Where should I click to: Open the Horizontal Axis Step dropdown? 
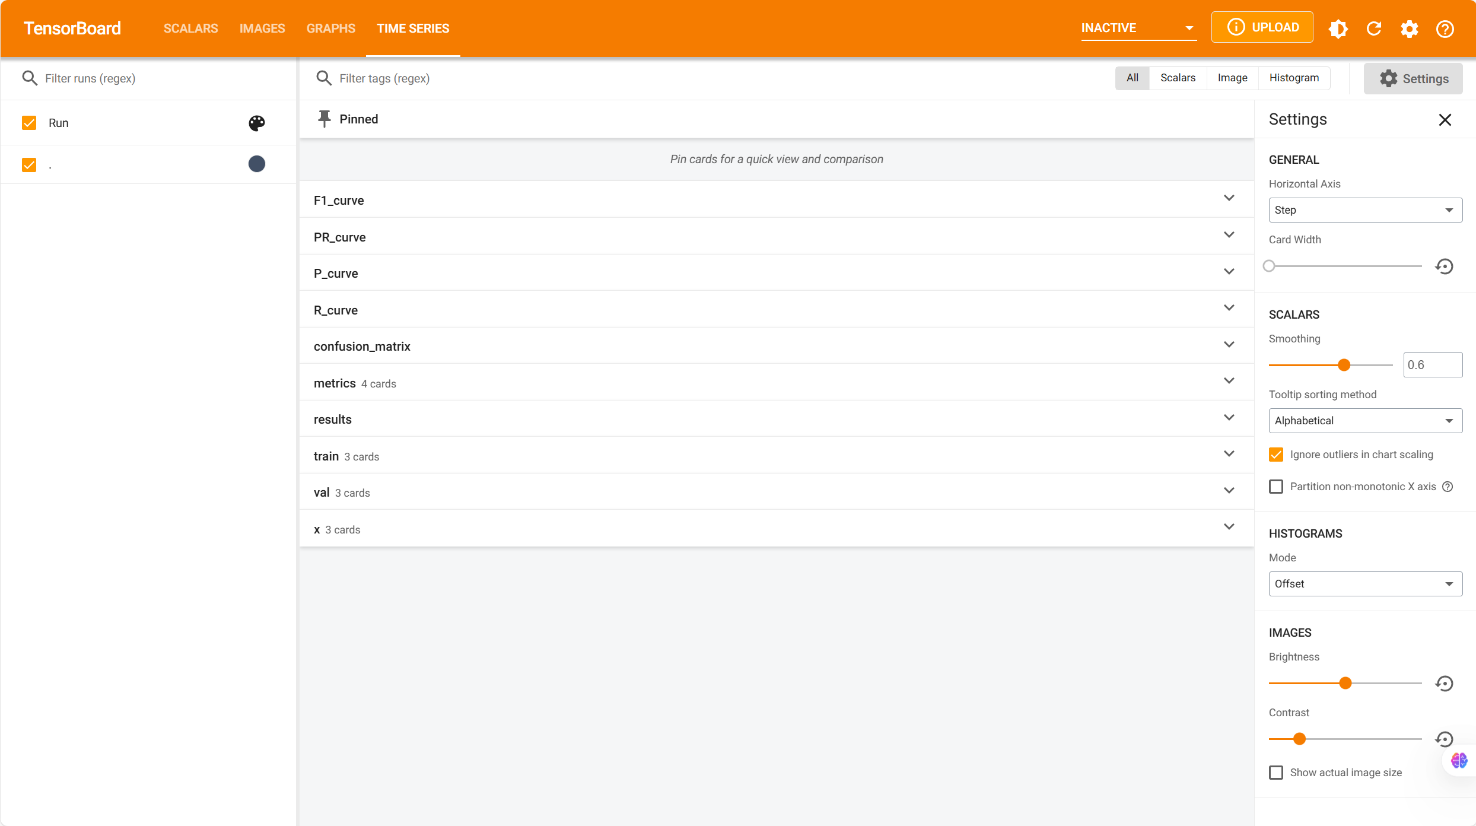1365,210
